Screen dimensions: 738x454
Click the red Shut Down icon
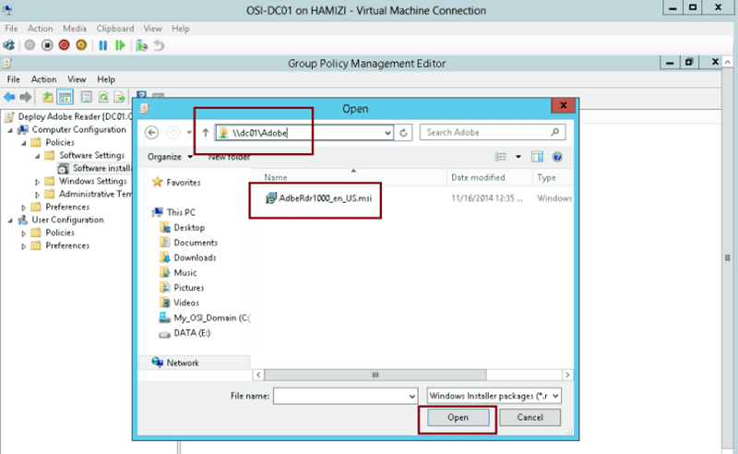[x=64, y=45]
